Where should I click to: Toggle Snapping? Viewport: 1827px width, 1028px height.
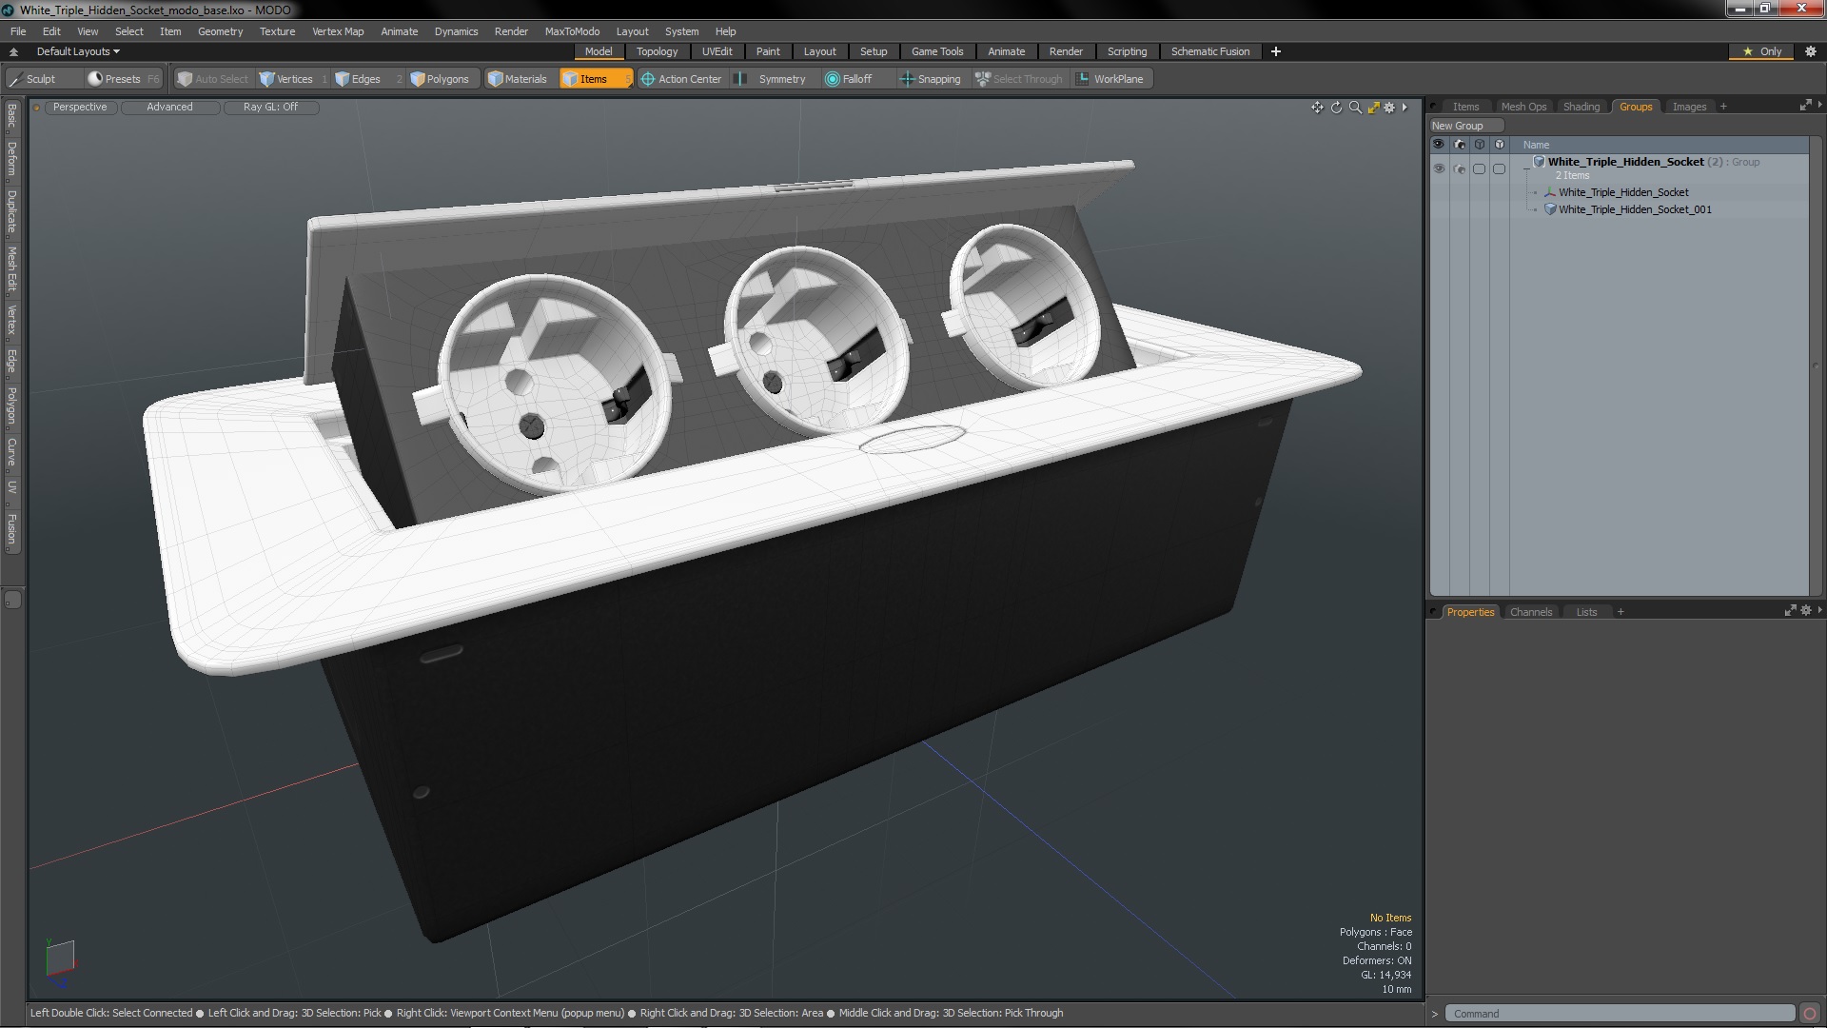(x=931, y=79)
